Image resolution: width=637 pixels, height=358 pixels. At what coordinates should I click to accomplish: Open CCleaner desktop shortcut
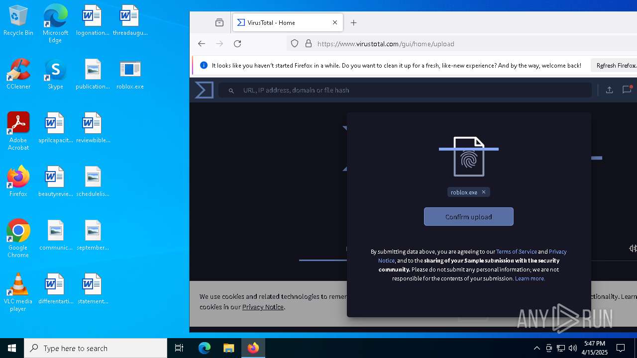(x=18, y=75)
